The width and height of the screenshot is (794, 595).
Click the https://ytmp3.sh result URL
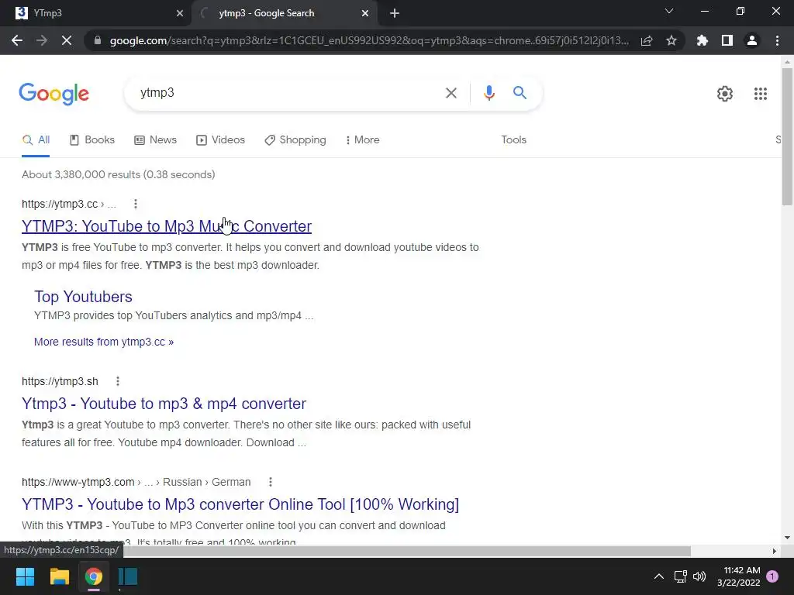click(60, 381)
